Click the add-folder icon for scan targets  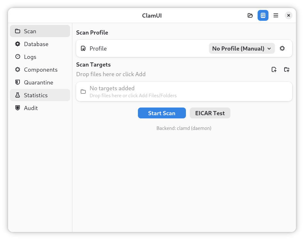click(287, 69)
